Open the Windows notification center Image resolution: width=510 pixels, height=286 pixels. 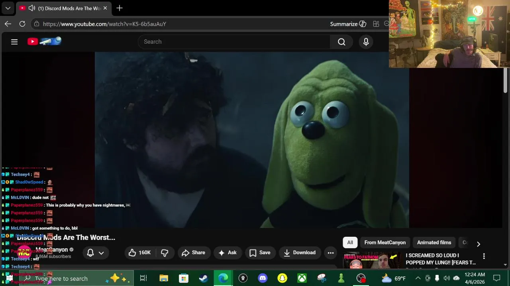(x=497, y=278)
